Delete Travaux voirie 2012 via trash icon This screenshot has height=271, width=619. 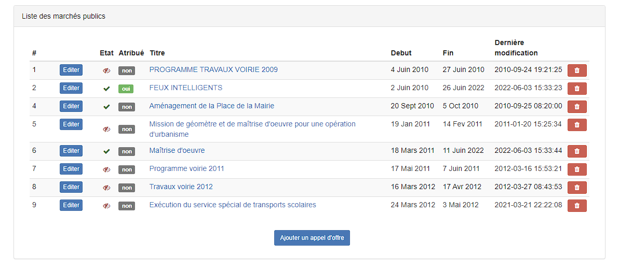point(577,188)
